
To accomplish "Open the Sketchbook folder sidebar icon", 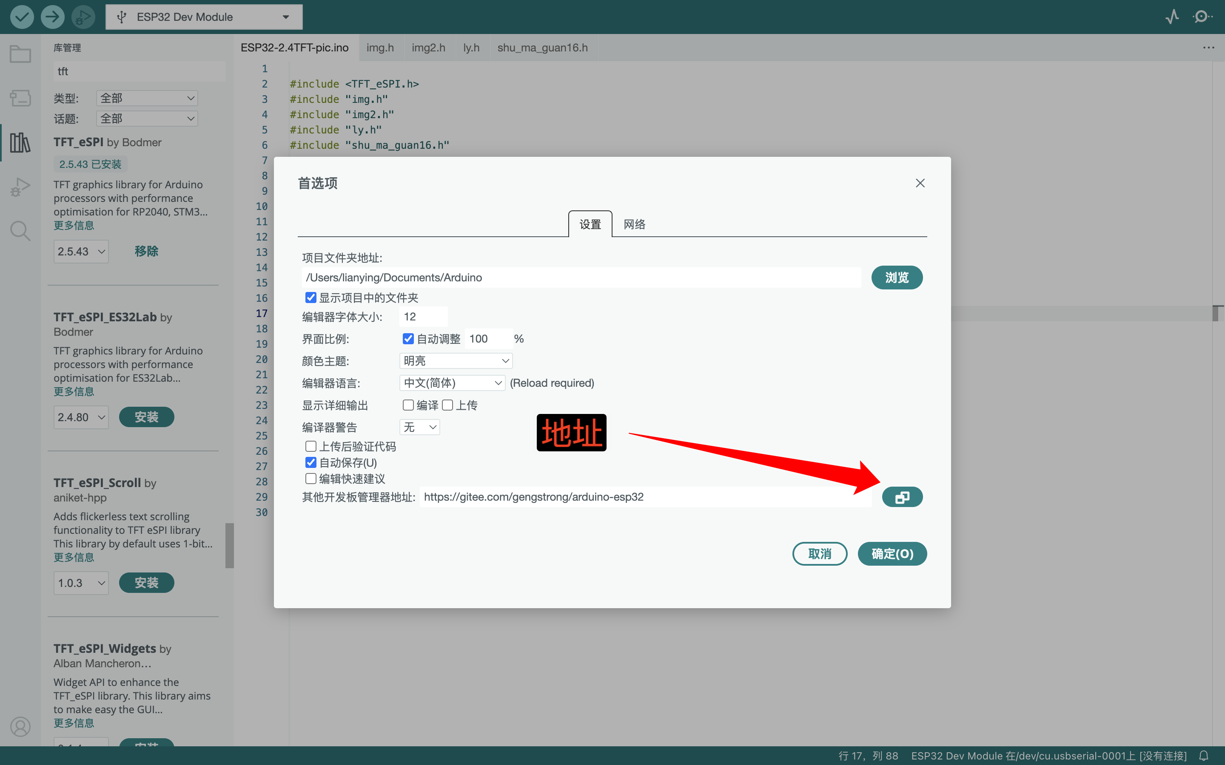I will tap(20, 54).
